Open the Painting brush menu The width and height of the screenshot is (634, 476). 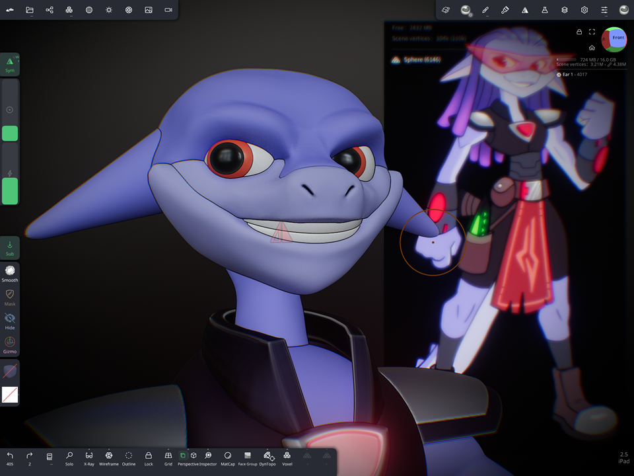coord(505,10)
